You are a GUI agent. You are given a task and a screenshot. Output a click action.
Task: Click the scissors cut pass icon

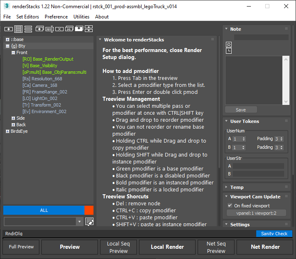coord(69,29)
